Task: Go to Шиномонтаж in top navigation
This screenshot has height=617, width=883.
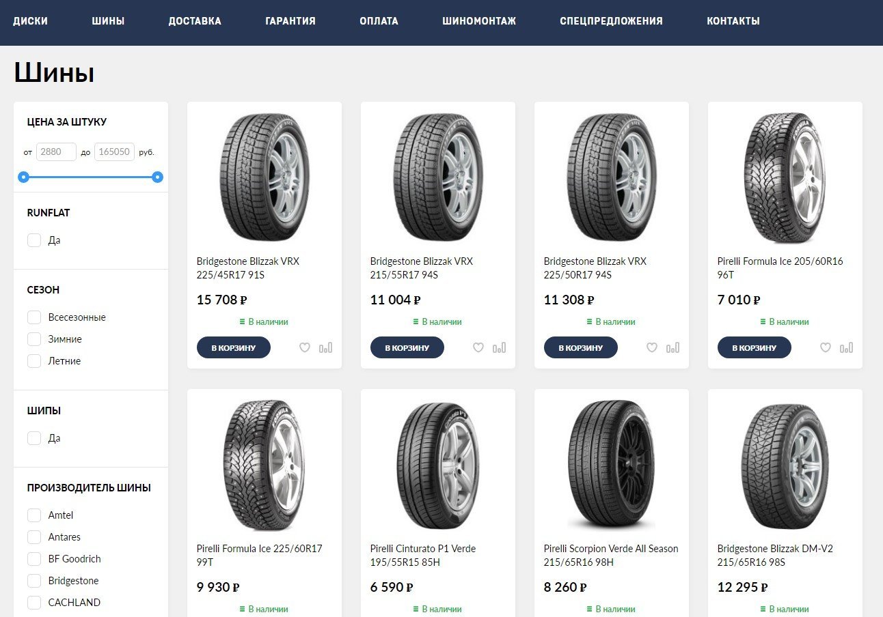Action: coord(479,21)
